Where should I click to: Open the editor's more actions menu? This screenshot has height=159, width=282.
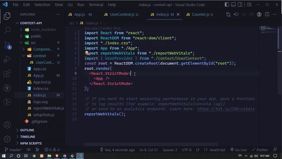tap(275, 15)
